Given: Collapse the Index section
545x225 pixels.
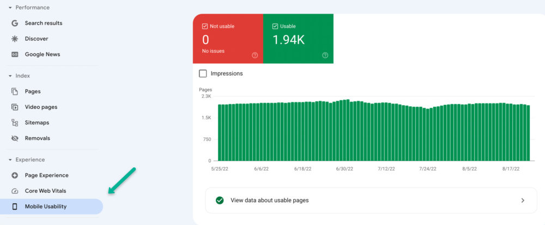Looking at the screenshot, I should (x=10, y=76).
